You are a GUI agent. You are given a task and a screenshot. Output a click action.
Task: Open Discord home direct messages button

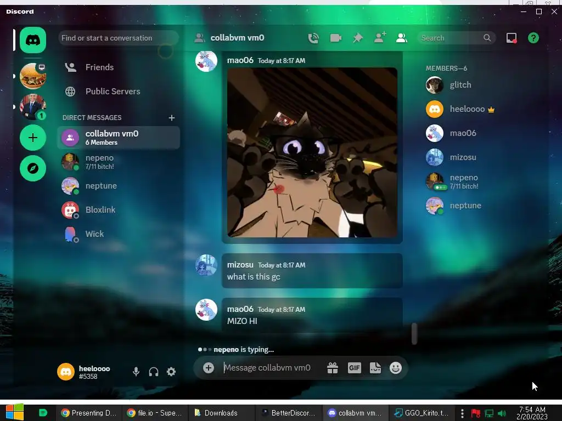pyautogui.click(x=32, y=40)
